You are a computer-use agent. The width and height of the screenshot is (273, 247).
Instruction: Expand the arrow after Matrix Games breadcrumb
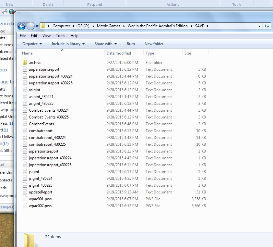pyautogui.click(x=124, y=26)
